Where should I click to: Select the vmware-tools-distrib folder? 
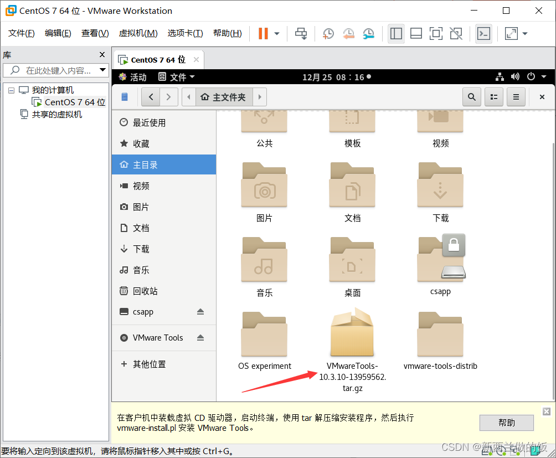[440, 341]
